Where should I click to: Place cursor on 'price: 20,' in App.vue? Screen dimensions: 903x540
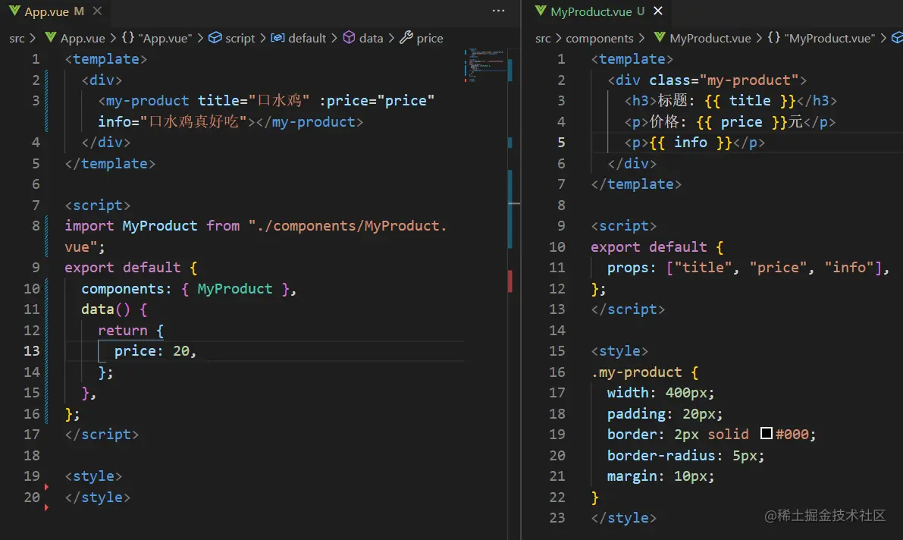click(155, 351)
